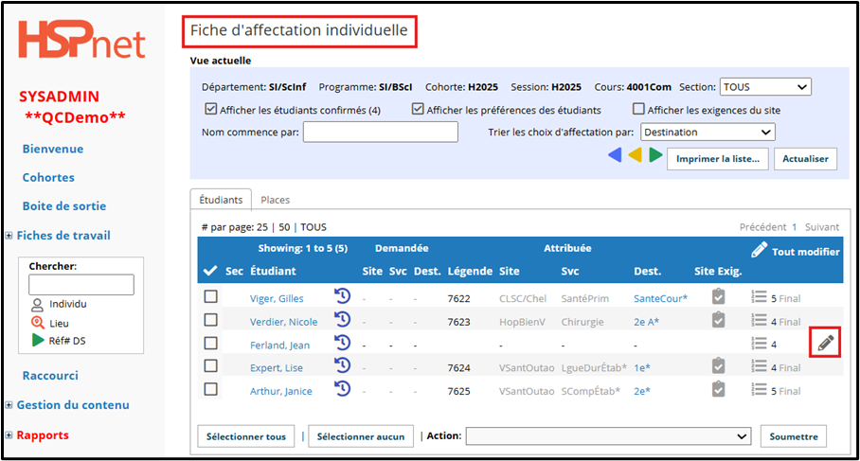860x461 pixels.
Task: Select Lieu location search icon
Action: point(37,323)
